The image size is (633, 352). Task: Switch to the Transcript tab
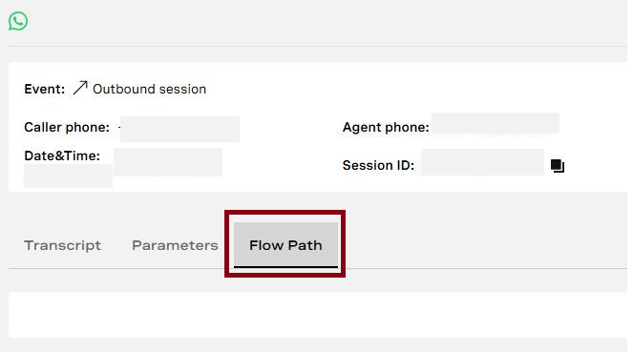click(x=63, y=245)
